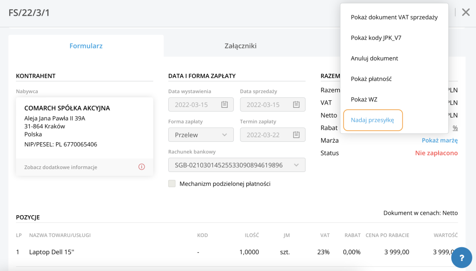Select Pokaż kody JPK_V7 menu item
Image resolution: width=476 pixels, height=271 pixels.
pos(376,38)
